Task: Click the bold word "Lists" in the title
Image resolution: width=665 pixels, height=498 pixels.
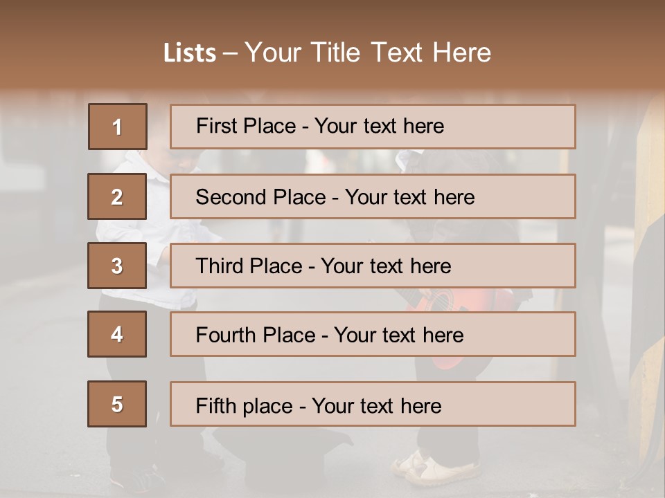Action: pyautogui.click(x=189, y=53)
